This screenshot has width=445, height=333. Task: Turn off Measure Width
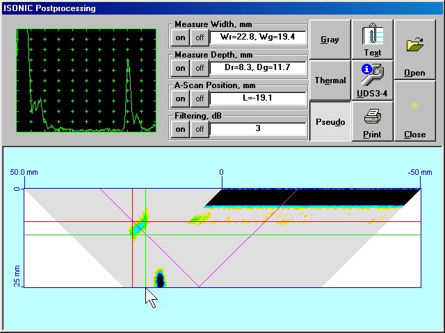pyautogui.click(x=200, y=37)
